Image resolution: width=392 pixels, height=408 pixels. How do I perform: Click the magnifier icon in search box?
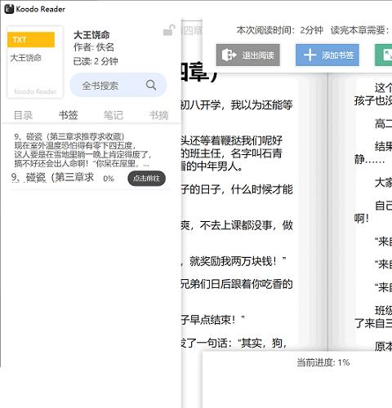(151, 85)
